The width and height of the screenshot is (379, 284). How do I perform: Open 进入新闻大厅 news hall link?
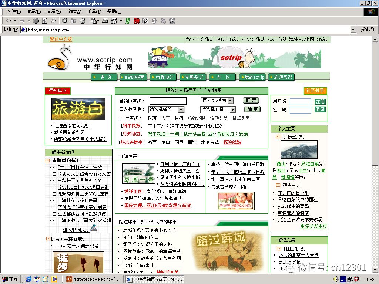tap(76, 230)
